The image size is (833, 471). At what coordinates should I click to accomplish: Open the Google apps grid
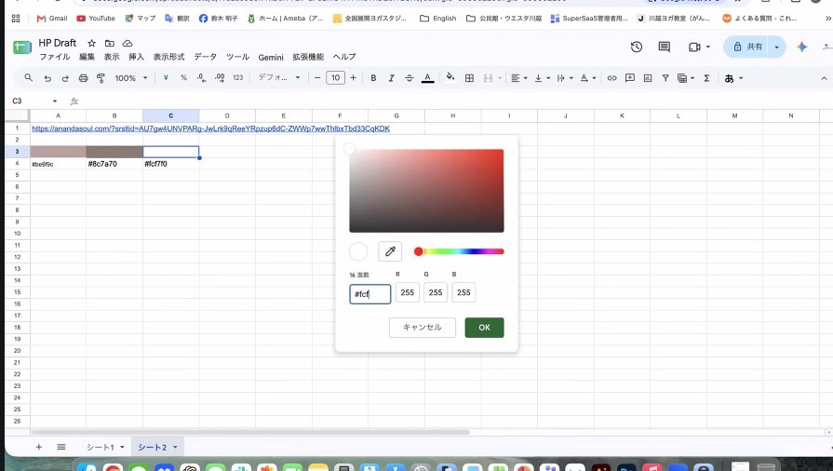[16, 18]
